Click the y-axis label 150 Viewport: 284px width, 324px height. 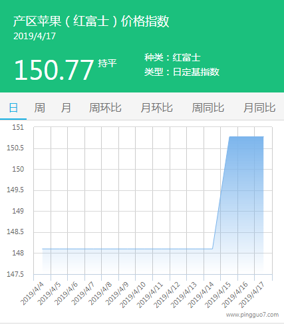pyautogui.click(x=18, y=169)
